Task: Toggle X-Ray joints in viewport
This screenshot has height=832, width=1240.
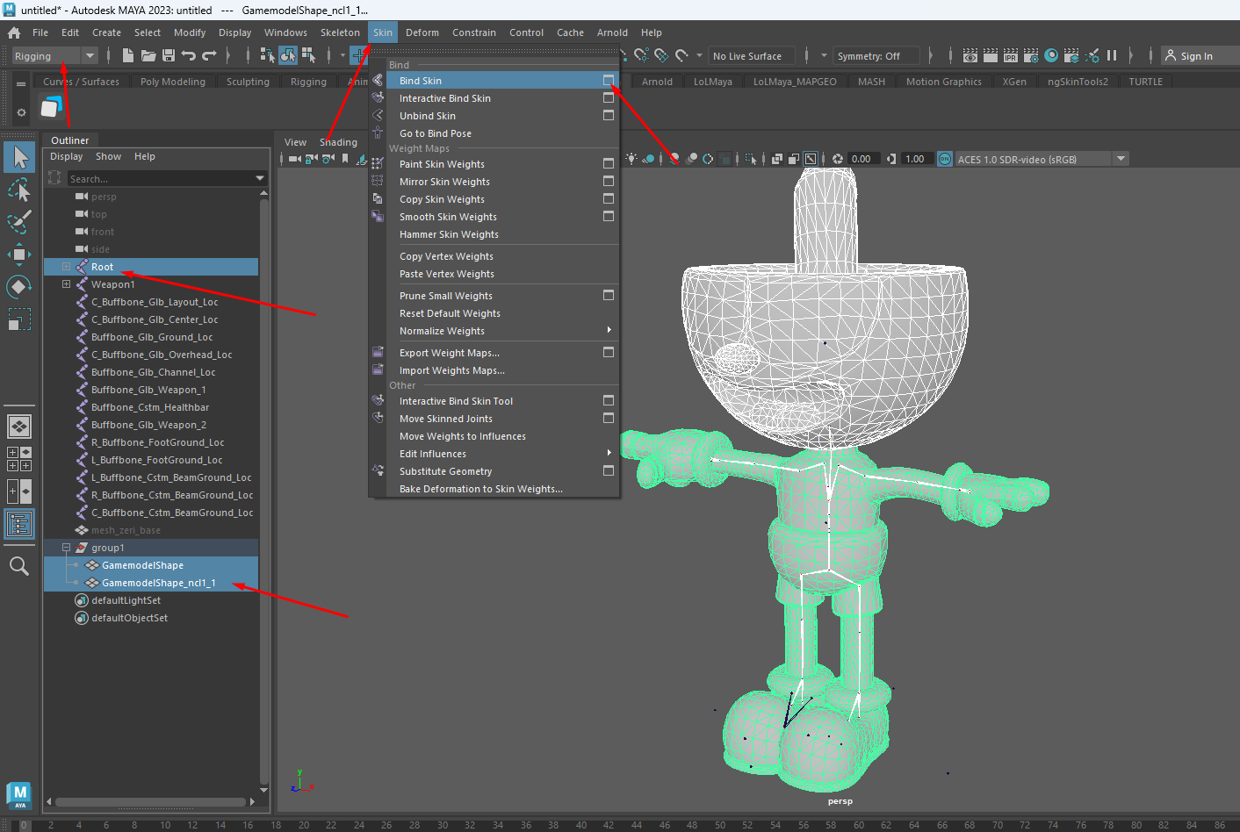Action: (x=811, y=159)
